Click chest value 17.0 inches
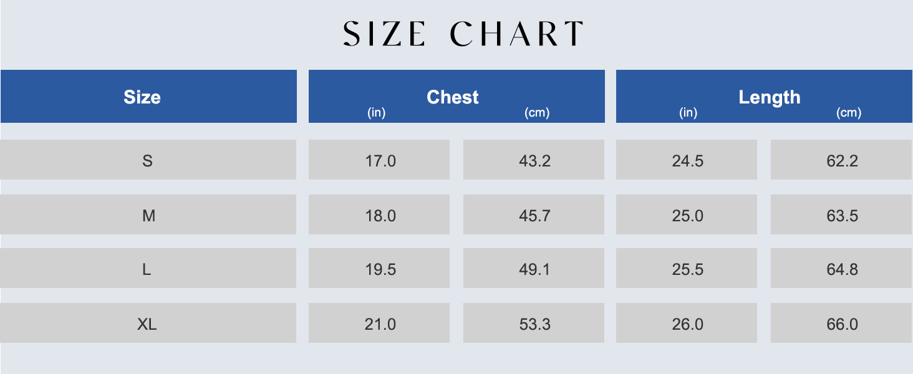Image resolution: width=913 pixels, height=374 pixels. pyautogui.click(x=379, y=160)
